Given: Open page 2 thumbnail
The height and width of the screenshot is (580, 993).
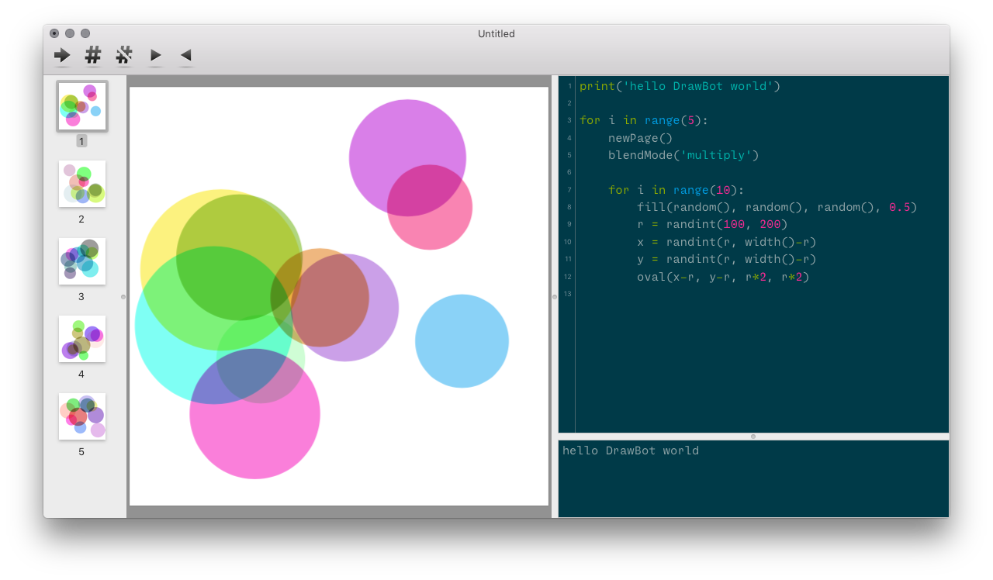Looking at the screenshot, I should pos(82,184).
